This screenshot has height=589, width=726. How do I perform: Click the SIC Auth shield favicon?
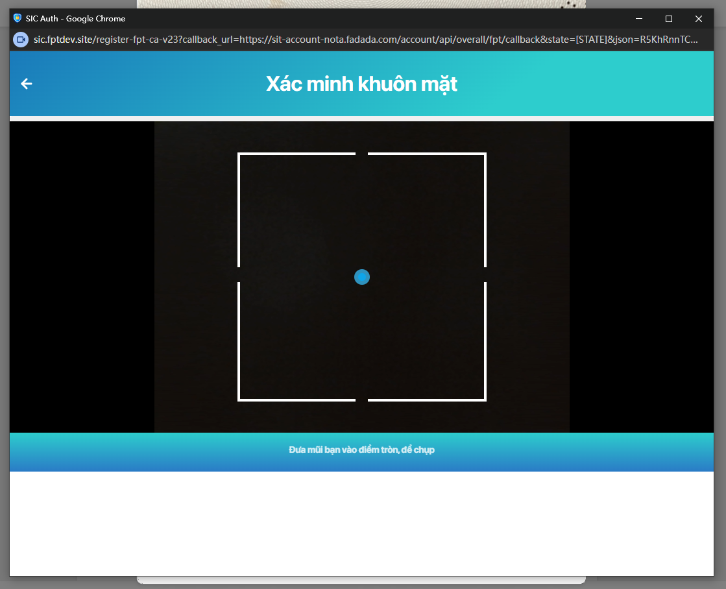pyautogui.click(x=18, y=18)
